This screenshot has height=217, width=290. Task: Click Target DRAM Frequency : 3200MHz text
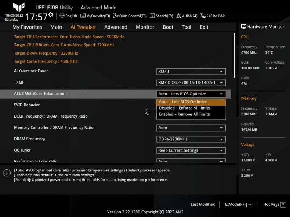[x=46, y=53]
